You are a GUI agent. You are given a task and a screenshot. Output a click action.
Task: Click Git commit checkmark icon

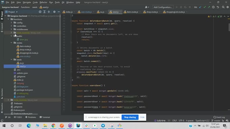point(205,7)
